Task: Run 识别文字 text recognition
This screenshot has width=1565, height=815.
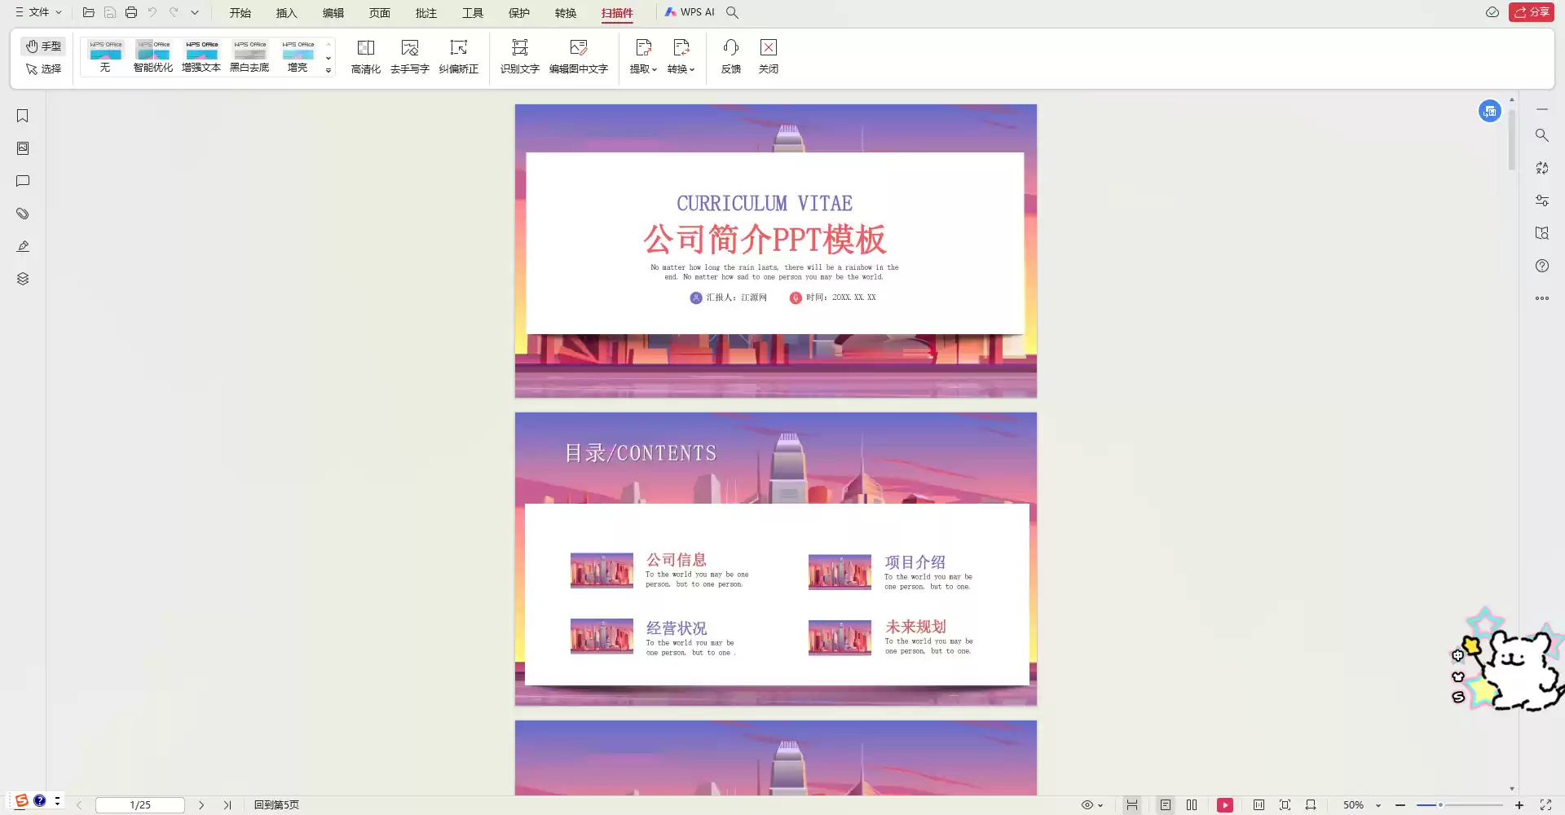Action: tap(519, 55)
